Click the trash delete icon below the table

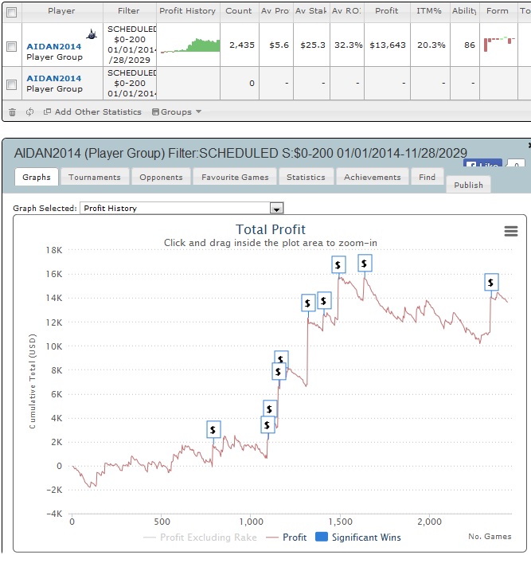click(x=12, y=112)
